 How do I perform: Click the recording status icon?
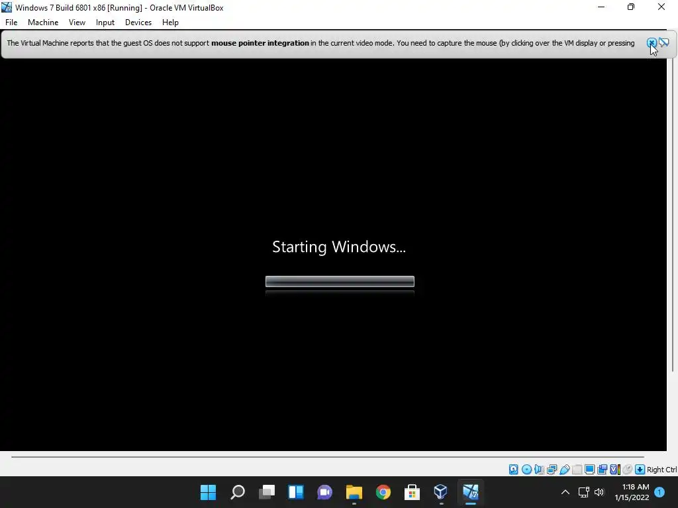click(x=603, y=470)
